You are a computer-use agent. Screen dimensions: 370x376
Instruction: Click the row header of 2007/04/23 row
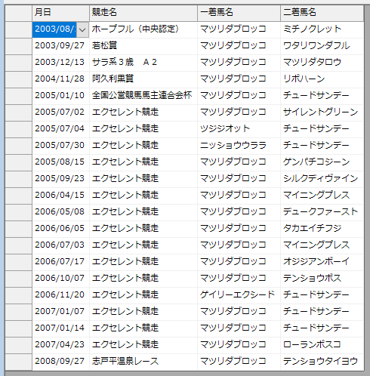point(18,345)
